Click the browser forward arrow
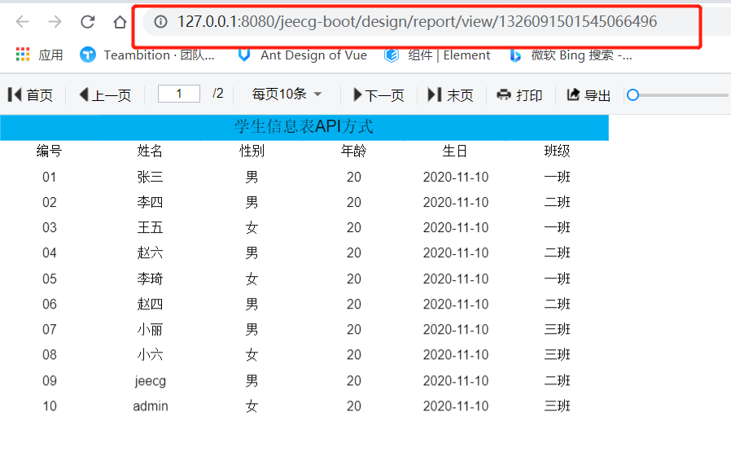731x469 pixels. [x=55, y=21]
